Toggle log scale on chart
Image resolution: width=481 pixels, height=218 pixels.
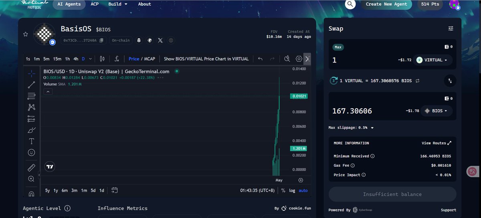[292, 190]
